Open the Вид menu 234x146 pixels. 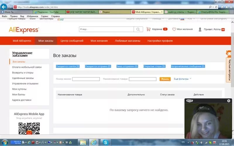point(22,16)
